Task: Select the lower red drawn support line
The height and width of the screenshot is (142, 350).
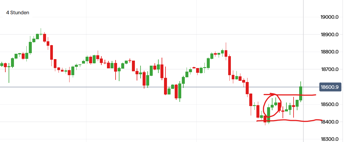Action: 309,121
